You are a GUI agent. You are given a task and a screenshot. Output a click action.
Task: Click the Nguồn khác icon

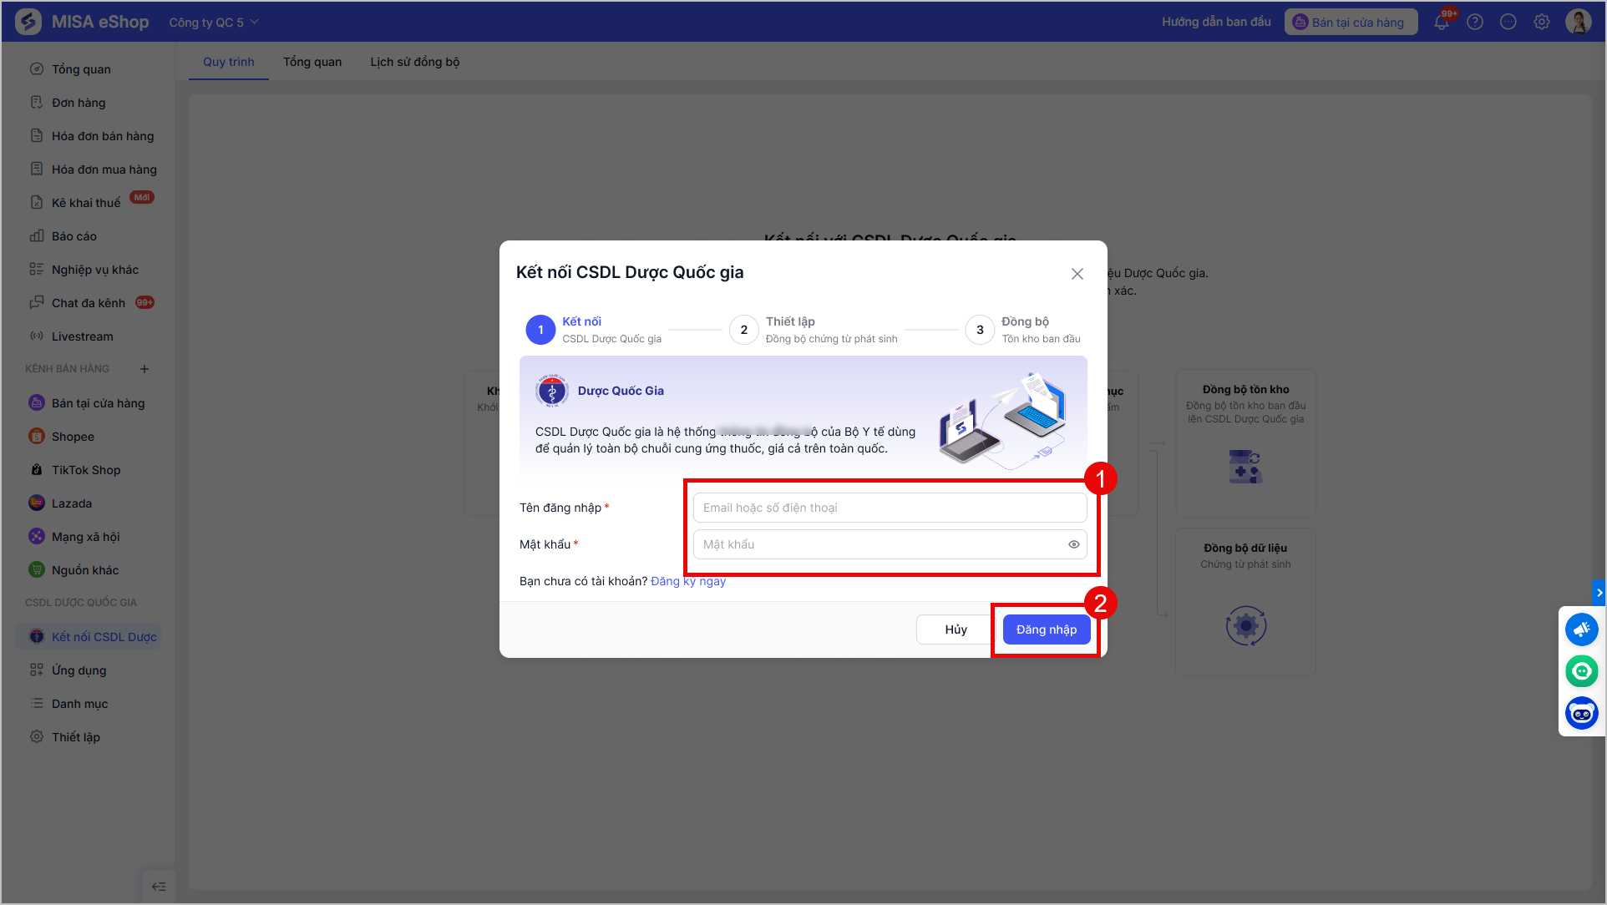37,570
